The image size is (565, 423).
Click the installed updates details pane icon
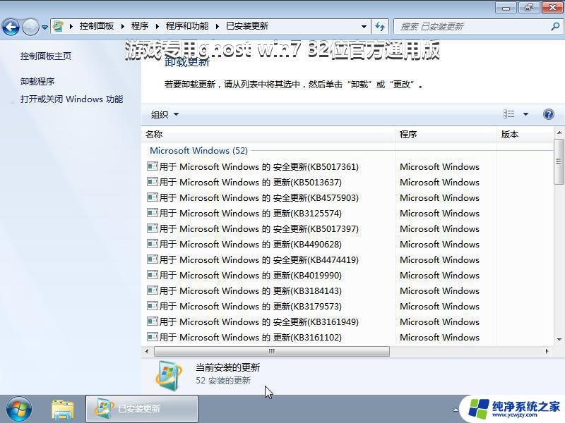tap(169, 375)
